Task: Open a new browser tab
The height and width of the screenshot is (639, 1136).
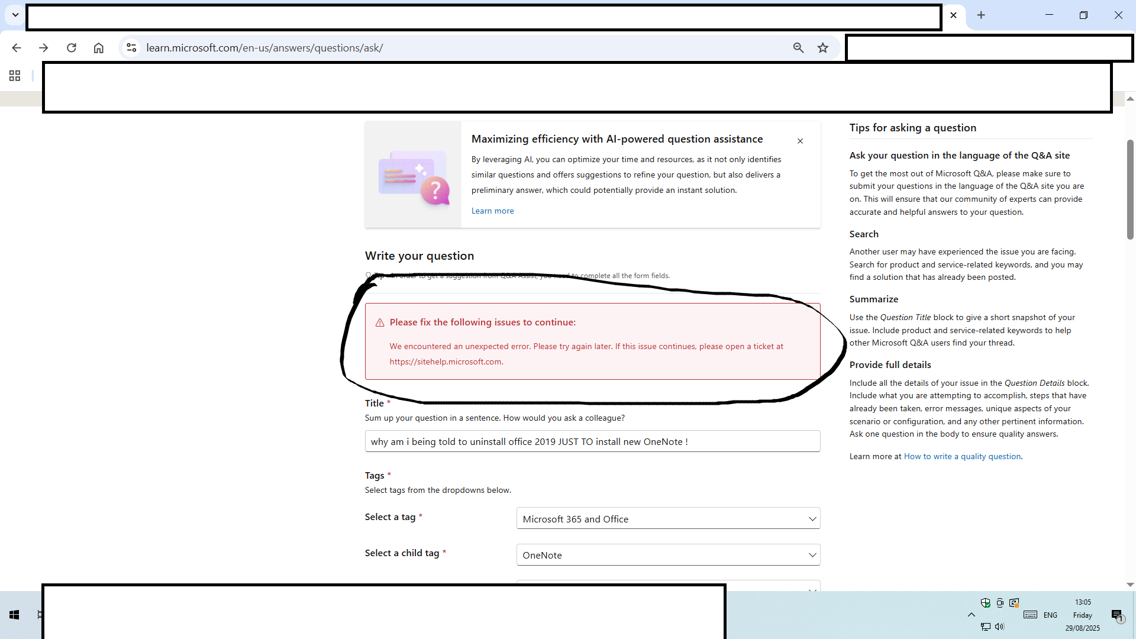Action: pos(981,15)
